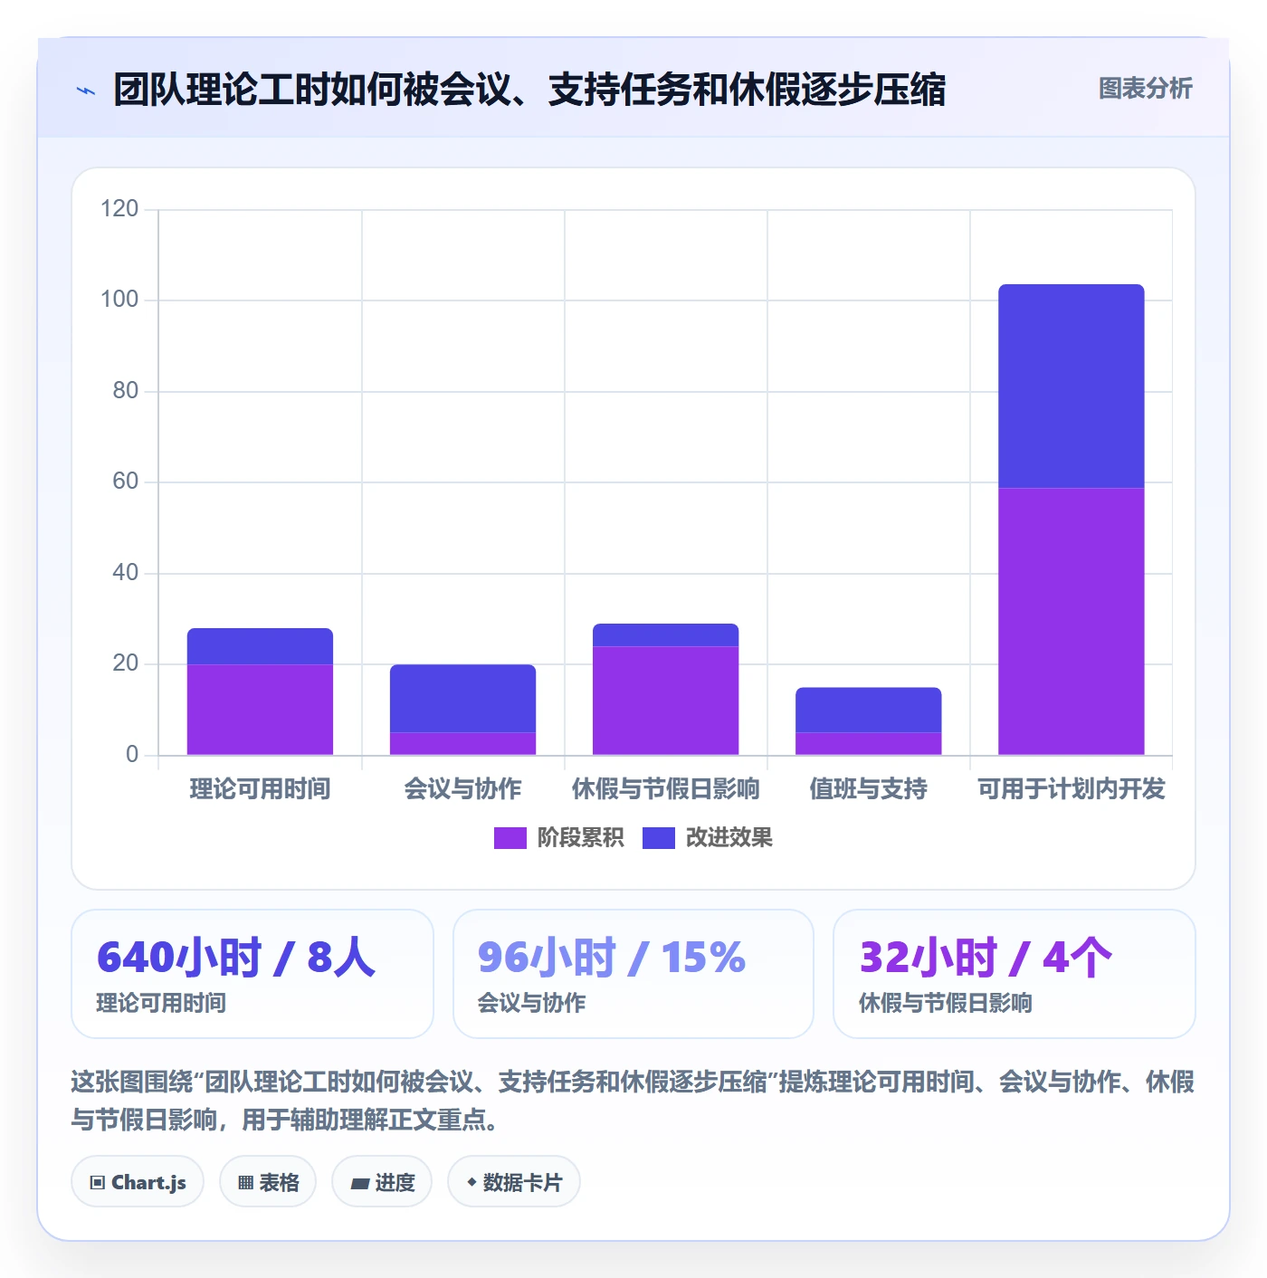Click the 数据卡片 tag diamond icon
Image resolution: width=1267 pixels, height=1278 pixels.
coord(472,1181)
